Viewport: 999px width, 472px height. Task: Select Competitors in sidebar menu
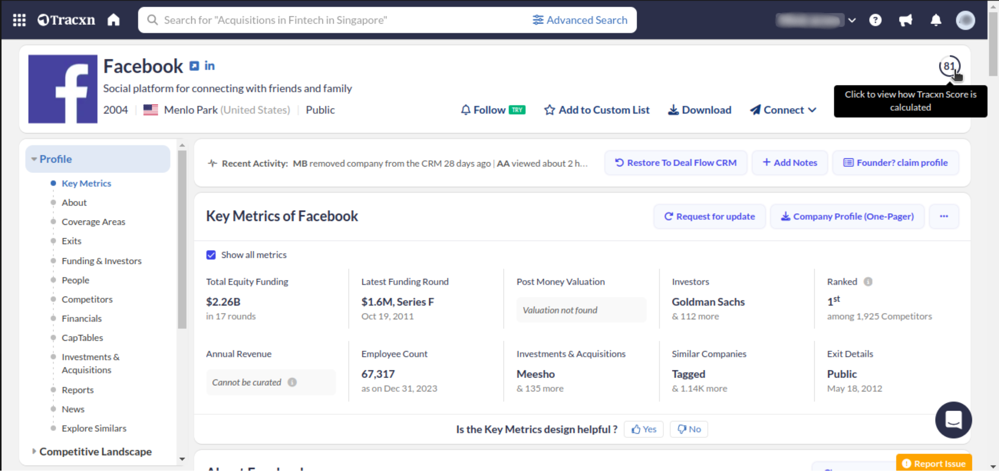87,300
